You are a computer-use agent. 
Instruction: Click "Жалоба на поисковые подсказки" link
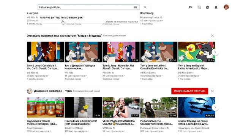(x=121, y=22)
